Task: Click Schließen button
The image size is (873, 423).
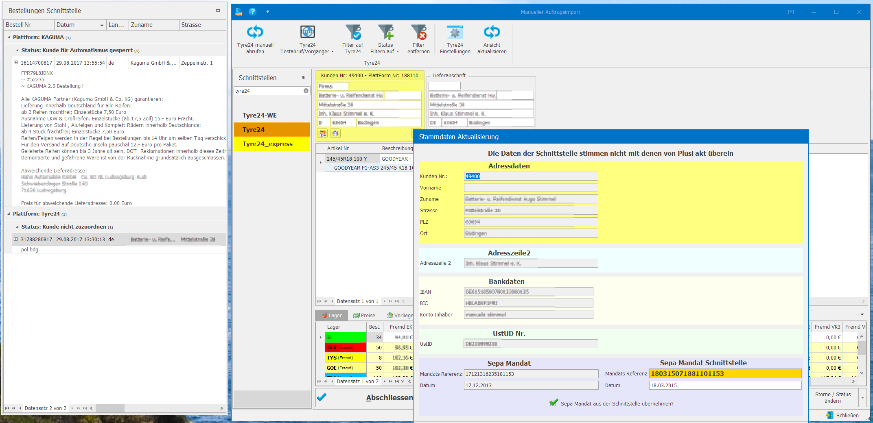Action: [842, 415]
